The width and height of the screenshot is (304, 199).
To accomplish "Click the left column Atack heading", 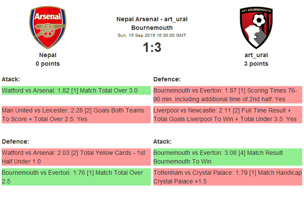I will 11,79.
